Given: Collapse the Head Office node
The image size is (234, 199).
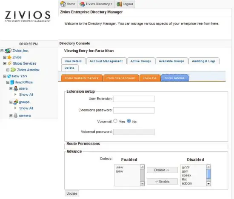Looking at the screenshot, I should [x=8, y=82].
